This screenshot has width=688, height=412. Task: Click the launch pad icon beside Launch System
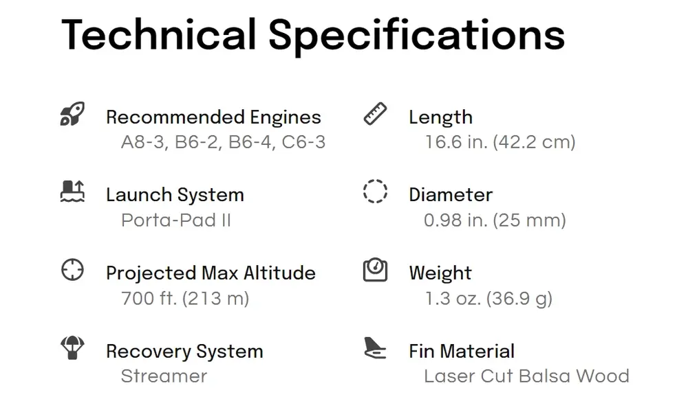coord(72,192)
